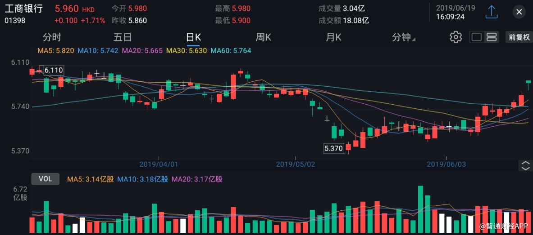Tap the MA60: 5.764 indicator label

231,51
